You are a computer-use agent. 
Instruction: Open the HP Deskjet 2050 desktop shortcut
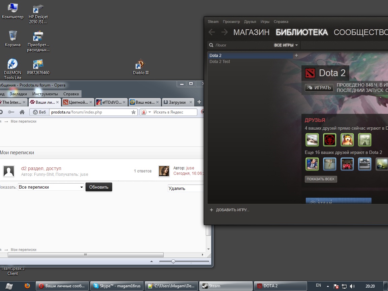[38, 14]
